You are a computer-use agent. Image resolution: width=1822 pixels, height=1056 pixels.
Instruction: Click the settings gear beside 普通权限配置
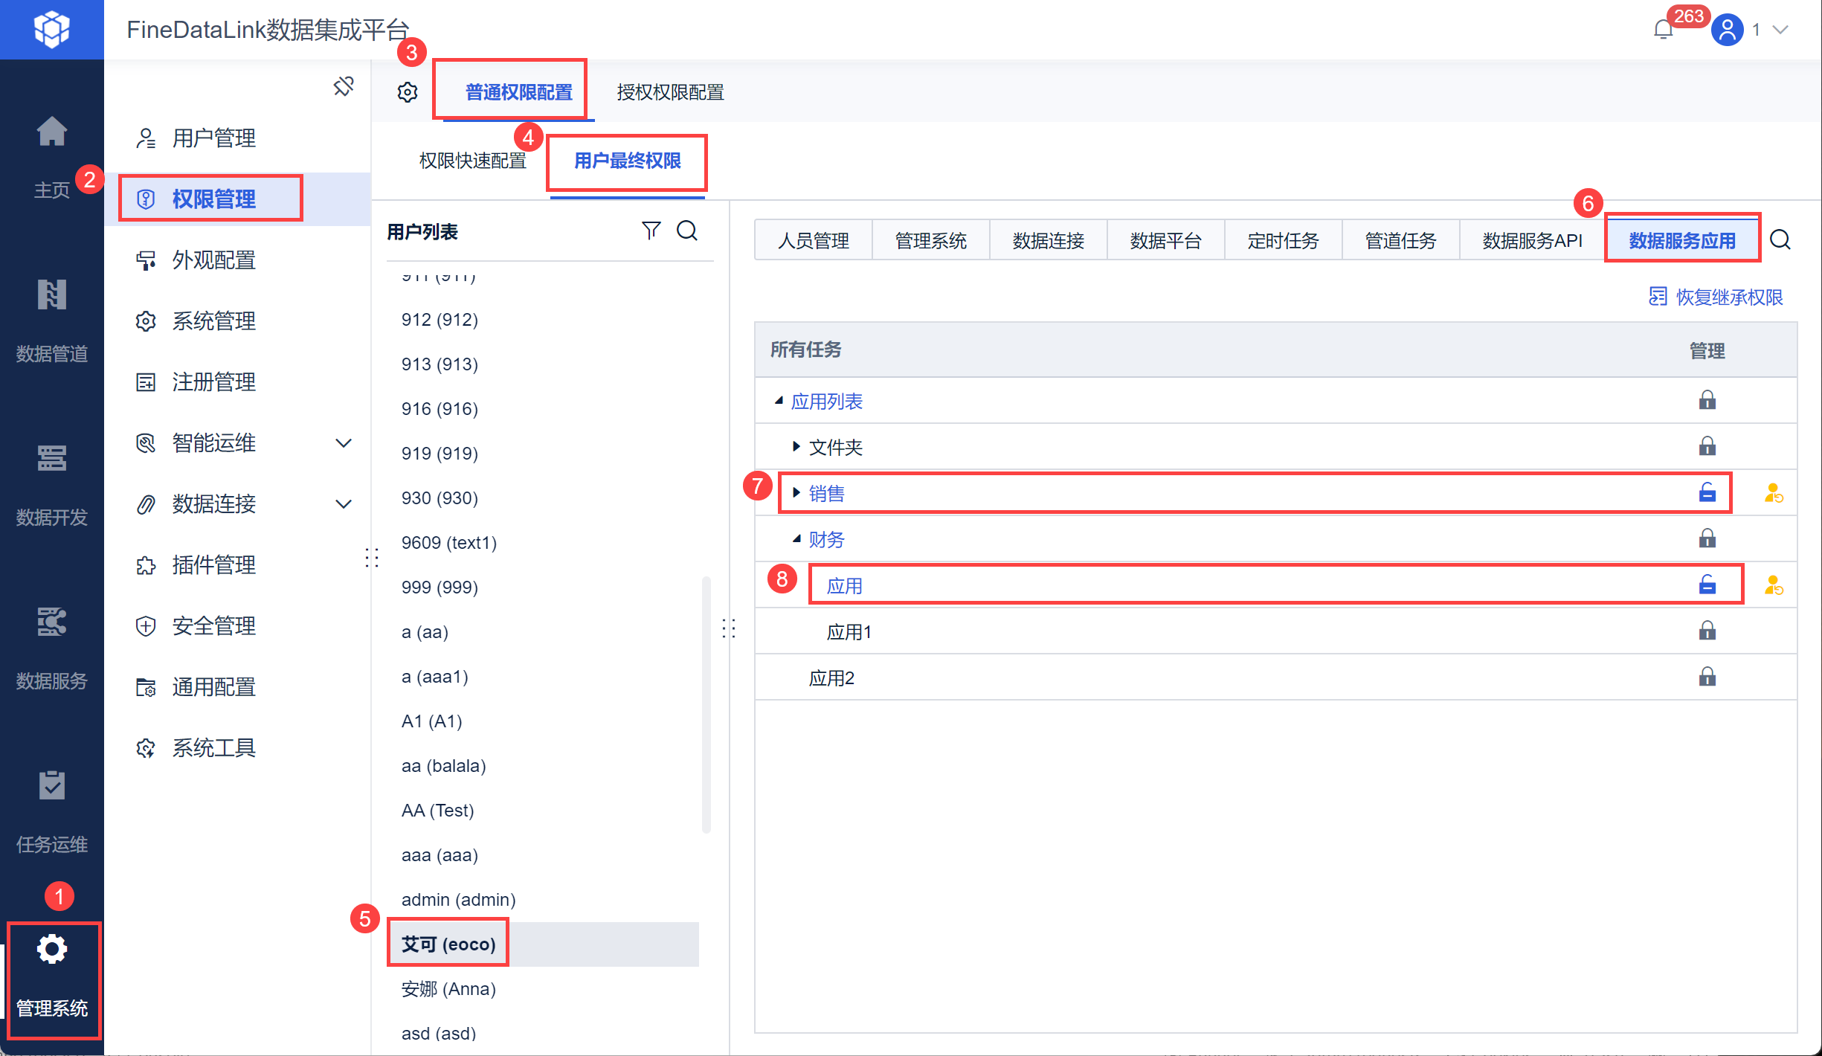pyautogui.click(x=408, y=92)
